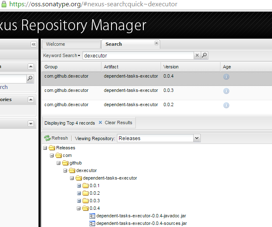
Task: Sort results by Age column header
Action: pos(246,67)
